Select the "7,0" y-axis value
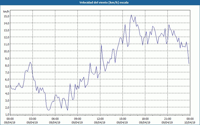 [7, 72]
